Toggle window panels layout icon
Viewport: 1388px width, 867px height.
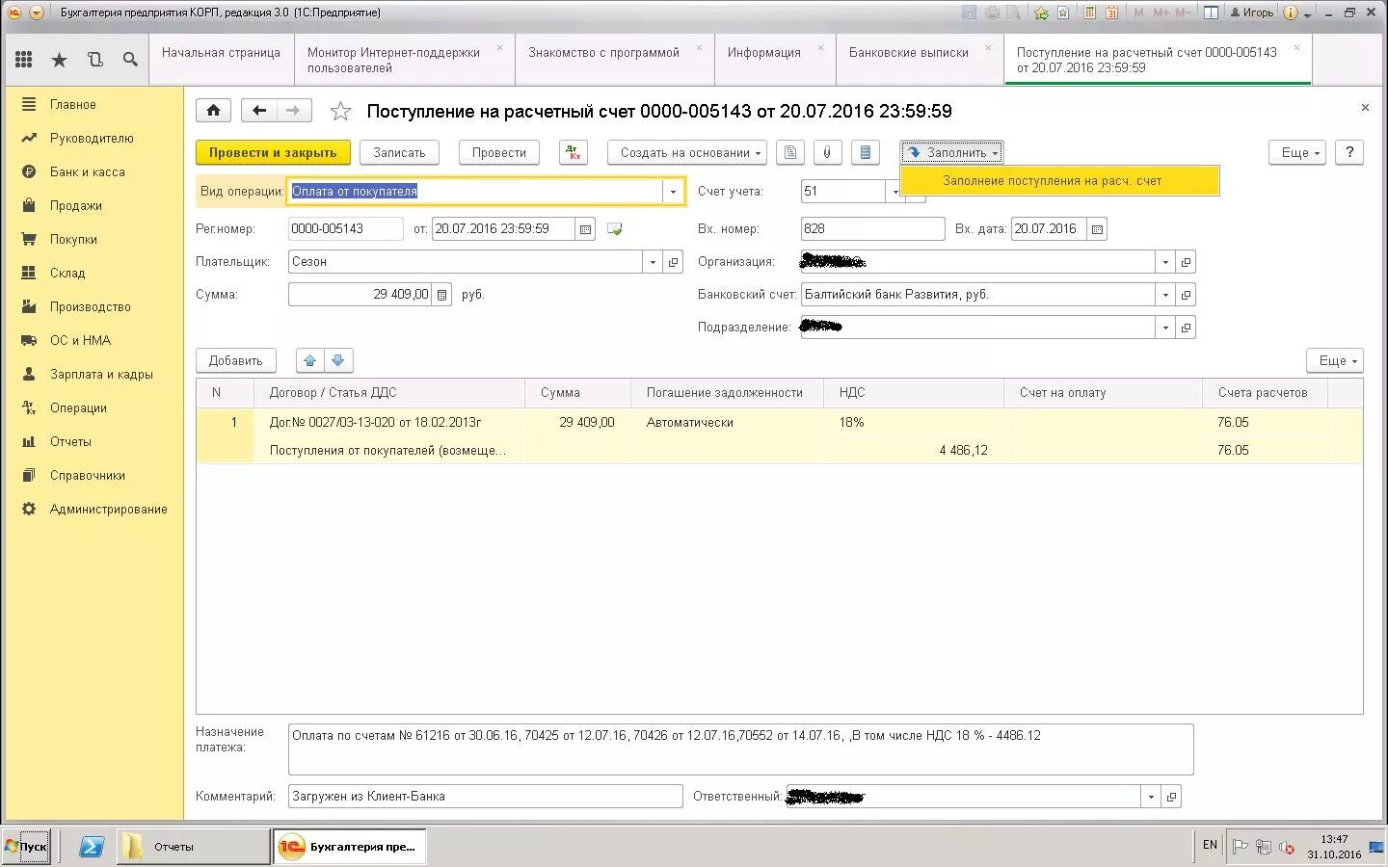[x=1211, y=13]
